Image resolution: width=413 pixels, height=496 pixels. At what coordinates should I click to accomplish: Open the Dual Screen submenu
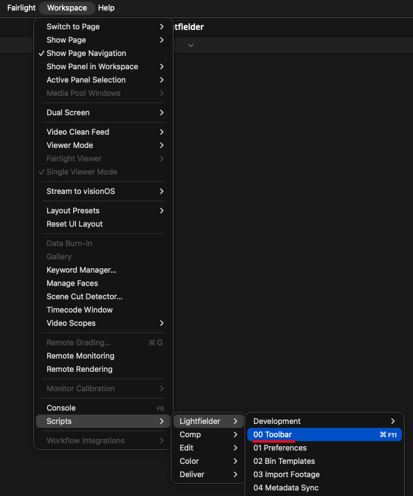point(103,113)
